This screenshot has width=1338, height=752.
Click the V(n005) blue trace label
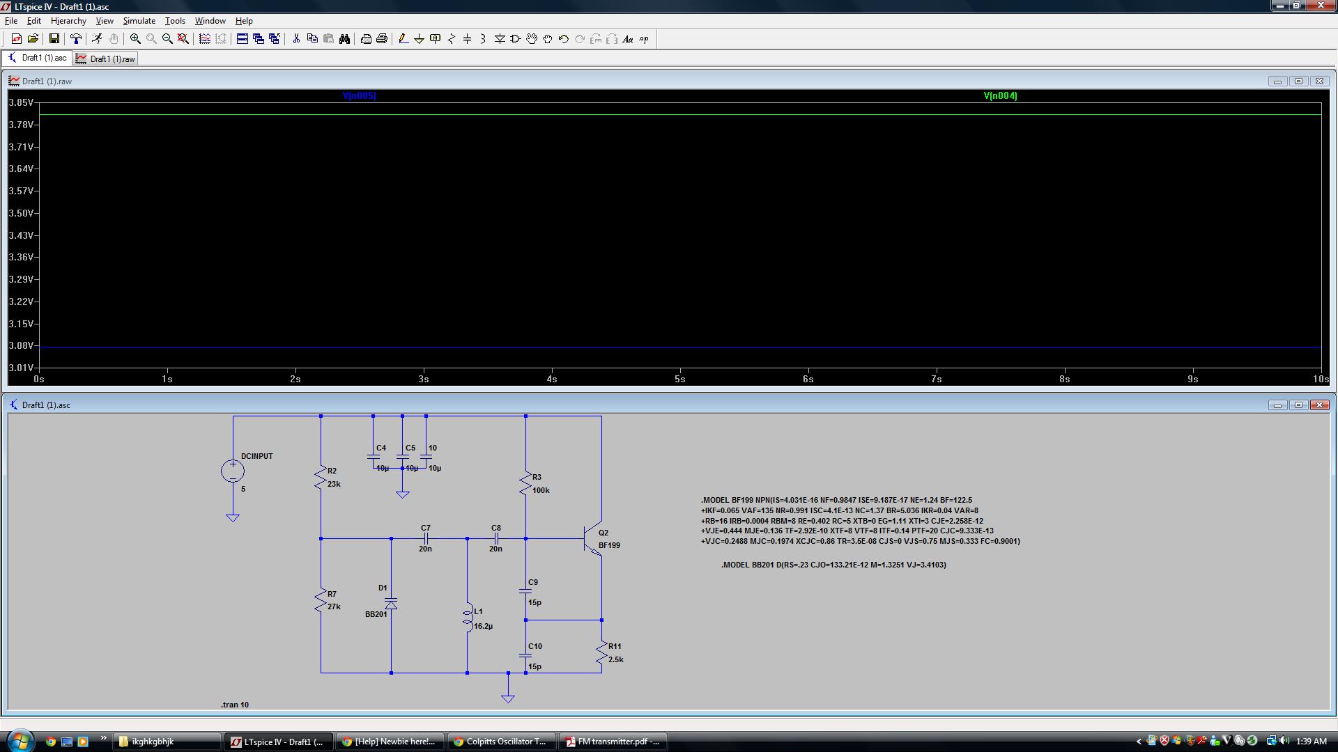(x=359, y=96)
